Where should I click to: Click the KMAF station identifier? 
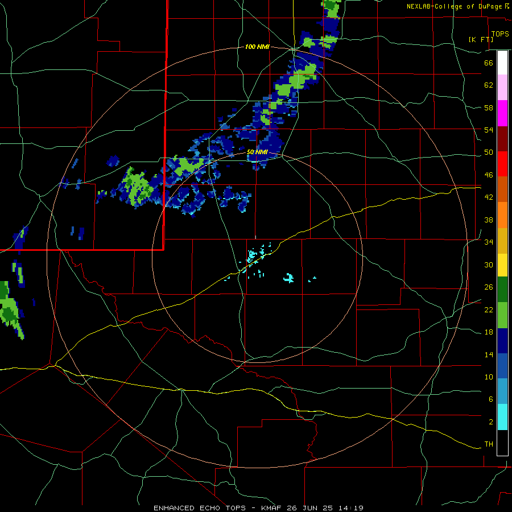[271, 508]
